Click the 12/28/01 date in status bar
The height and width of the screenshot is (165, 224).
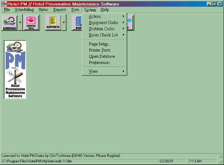166,161
